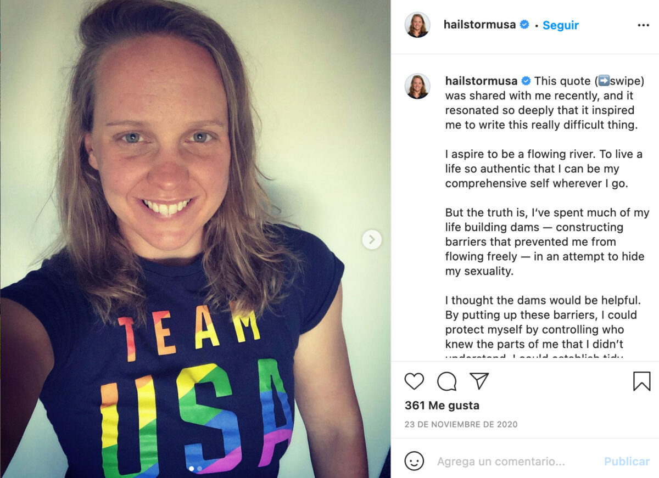Click the verified badge in the header
659x478 pixels.
[524, 25]
